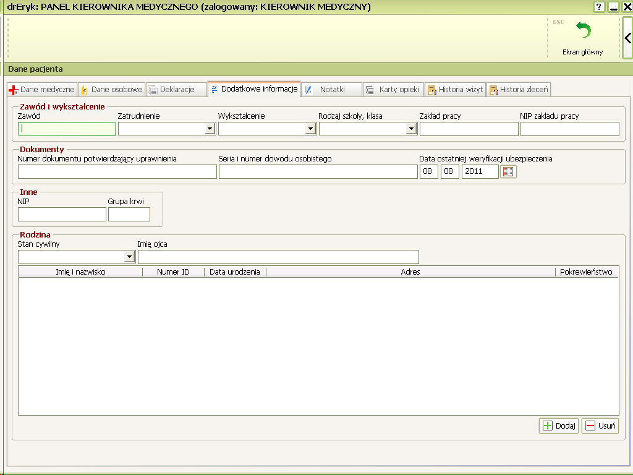The height and width of the screenshot is (475, 633).
Task: Open the Karty opieki tab
Action: pyautogui.click(x=393, y=90)
